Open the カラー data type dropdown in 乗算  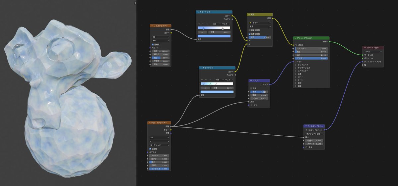click(260, 23)
